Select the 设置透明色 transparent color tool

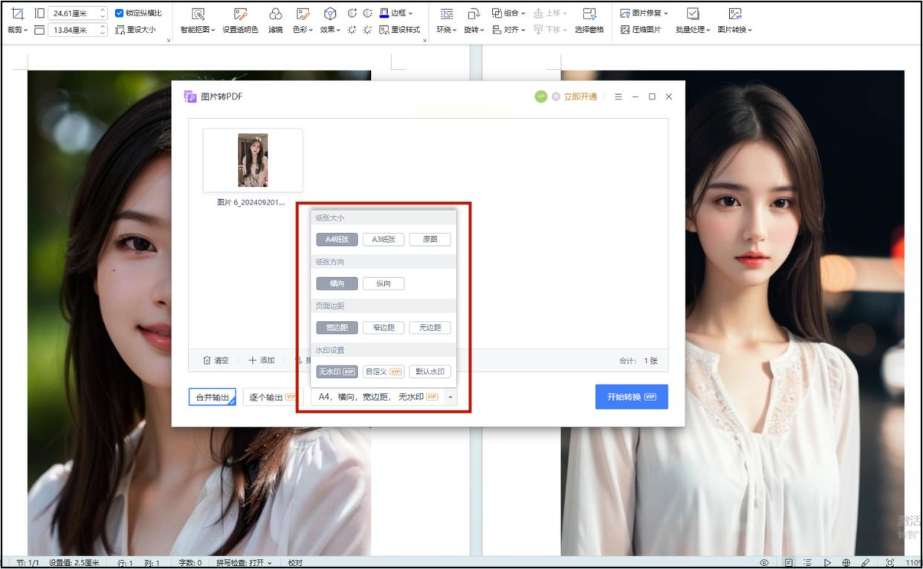[x=240, y=14]
